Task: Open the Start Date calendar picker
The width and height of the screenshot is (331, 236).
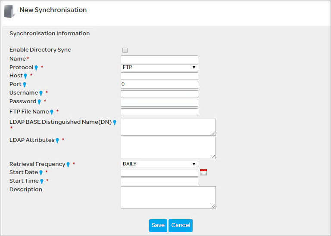Action: pyautogui.click(x=203, y=172)
